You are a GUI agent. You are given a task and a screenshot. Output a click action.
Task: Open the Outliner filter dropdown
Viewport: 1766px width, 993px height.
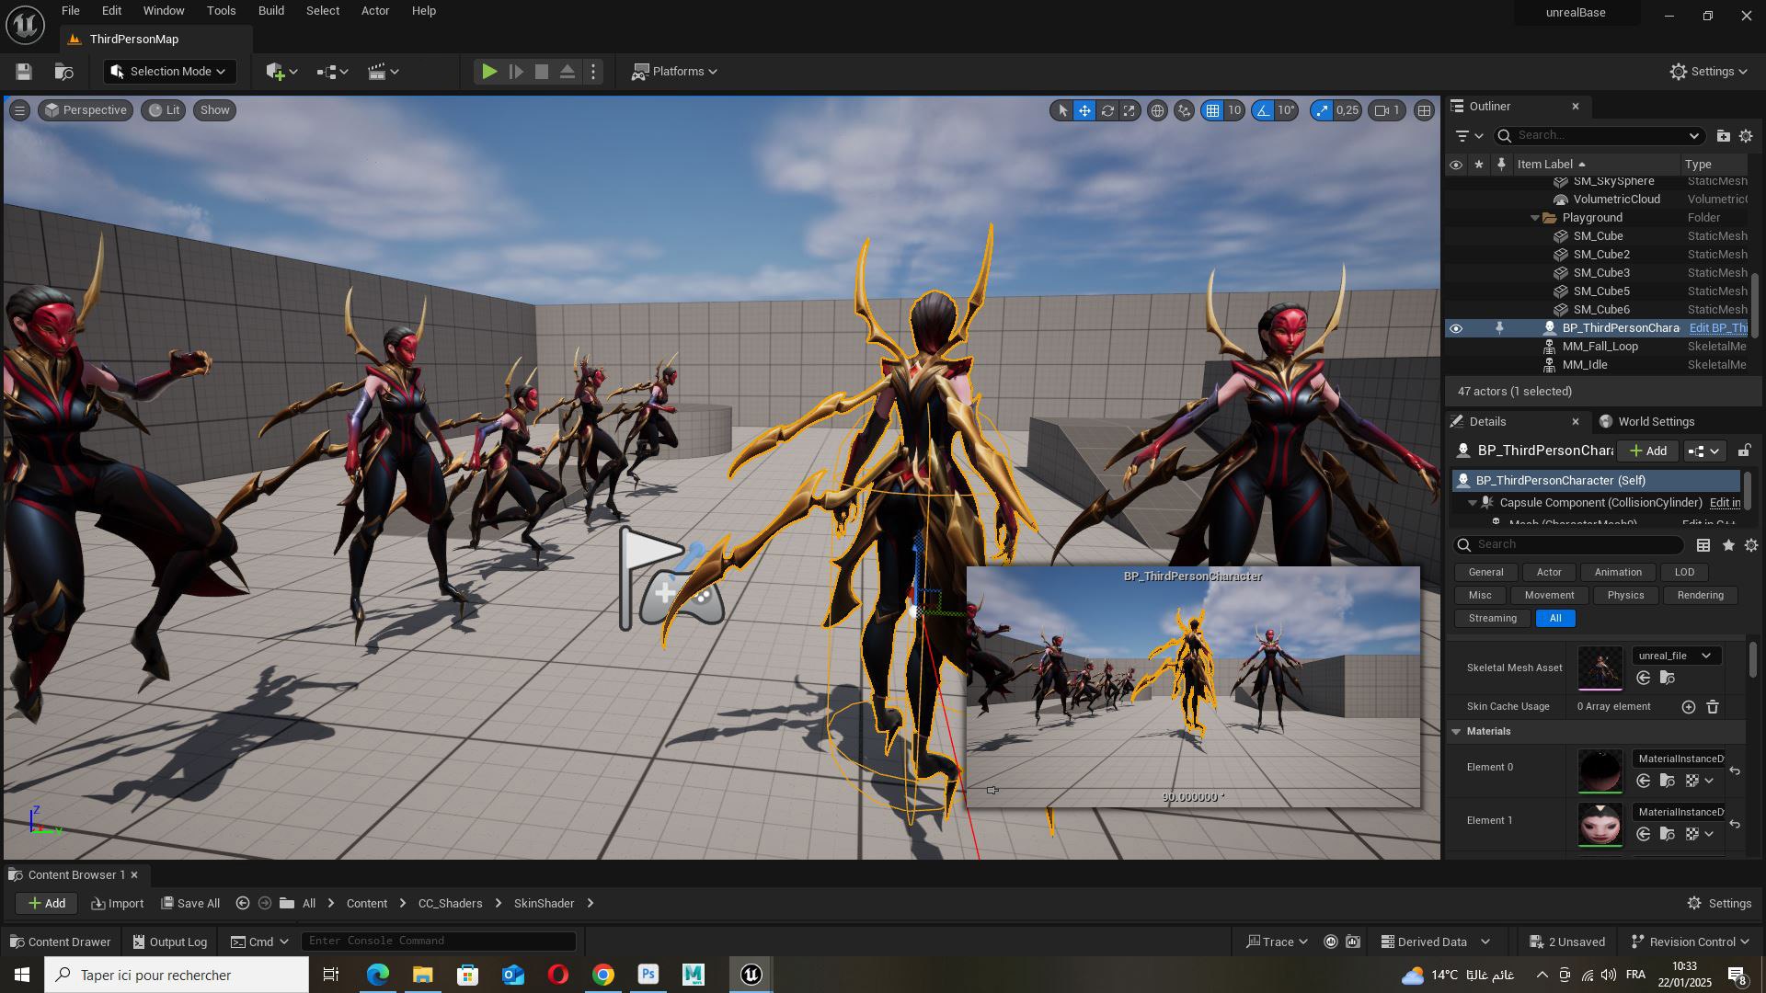(1469, 136)
